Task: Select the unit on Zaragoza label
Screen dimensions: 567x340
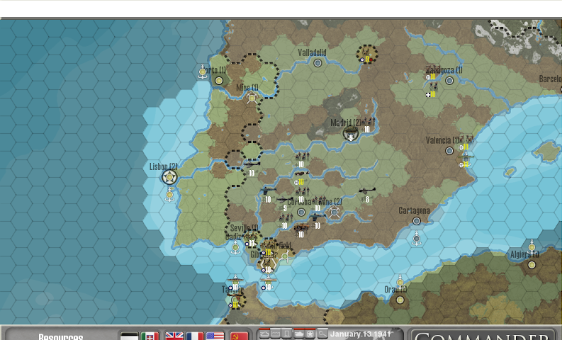Action: pyautogui.click(x=432, y=72)
